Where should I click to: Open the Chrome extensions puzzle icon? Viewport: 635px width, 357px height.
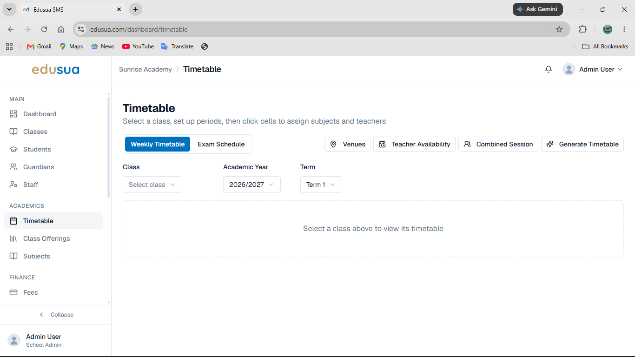coord(582,29)
